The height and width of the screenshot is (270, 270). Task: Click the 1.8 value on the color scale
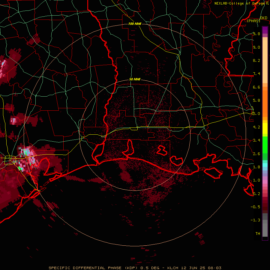[x=256, y=167]
